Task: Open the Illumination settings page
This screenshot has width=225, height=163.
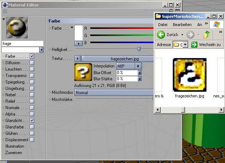Action: 15,146
